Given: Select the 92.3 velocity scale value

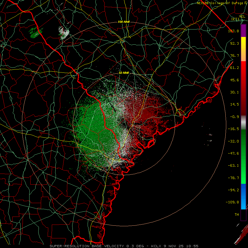Looking at the screenshot, I should pos(234,43).
